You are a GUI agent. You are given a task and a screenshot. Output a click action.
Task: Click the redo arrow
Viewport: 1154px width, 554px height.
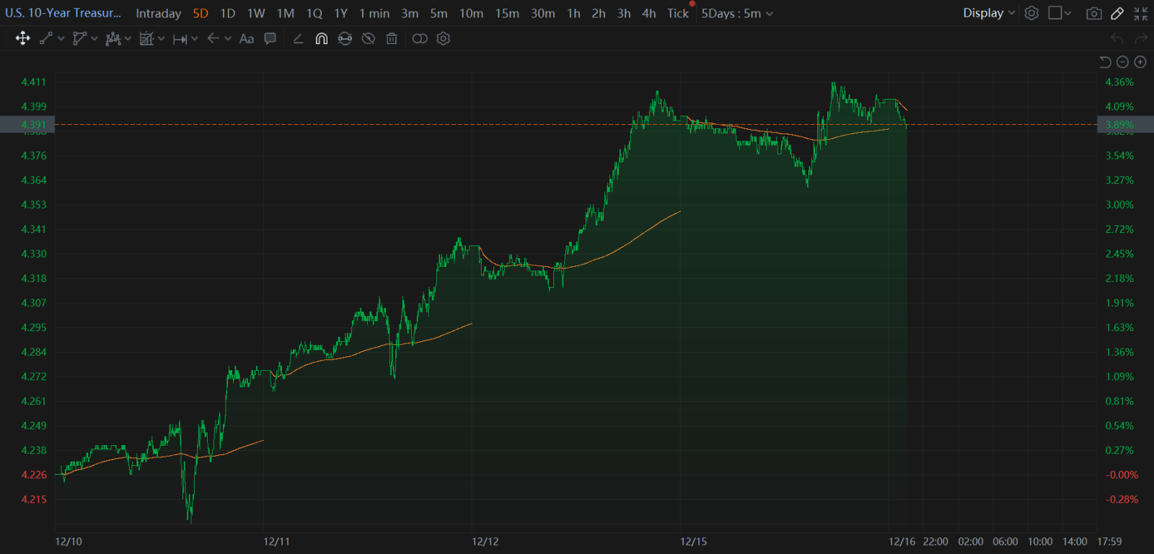tap(1141, 38)
